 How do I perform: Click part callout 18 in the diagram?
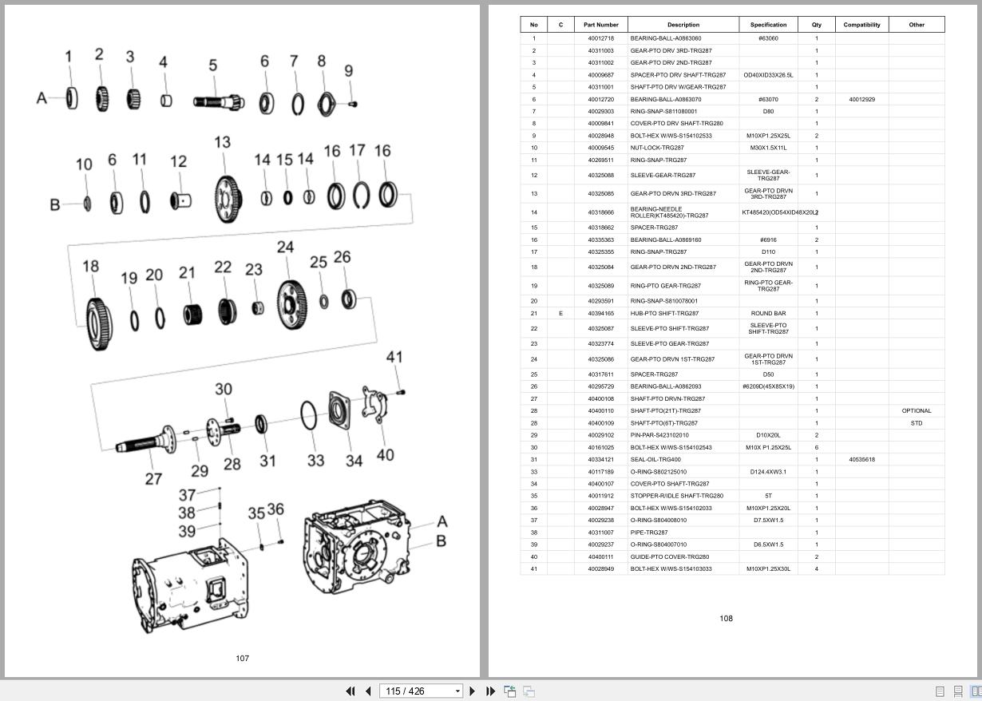click(x=90, y=266)
